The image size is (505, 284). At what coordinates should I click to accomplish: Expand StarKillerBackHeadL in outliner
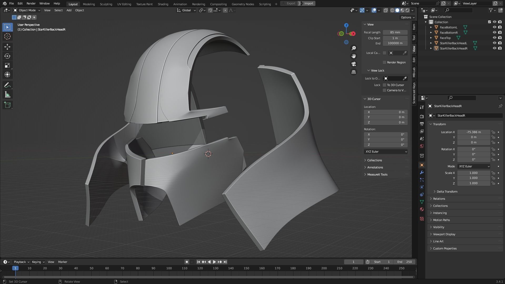[x=431, y=43]
